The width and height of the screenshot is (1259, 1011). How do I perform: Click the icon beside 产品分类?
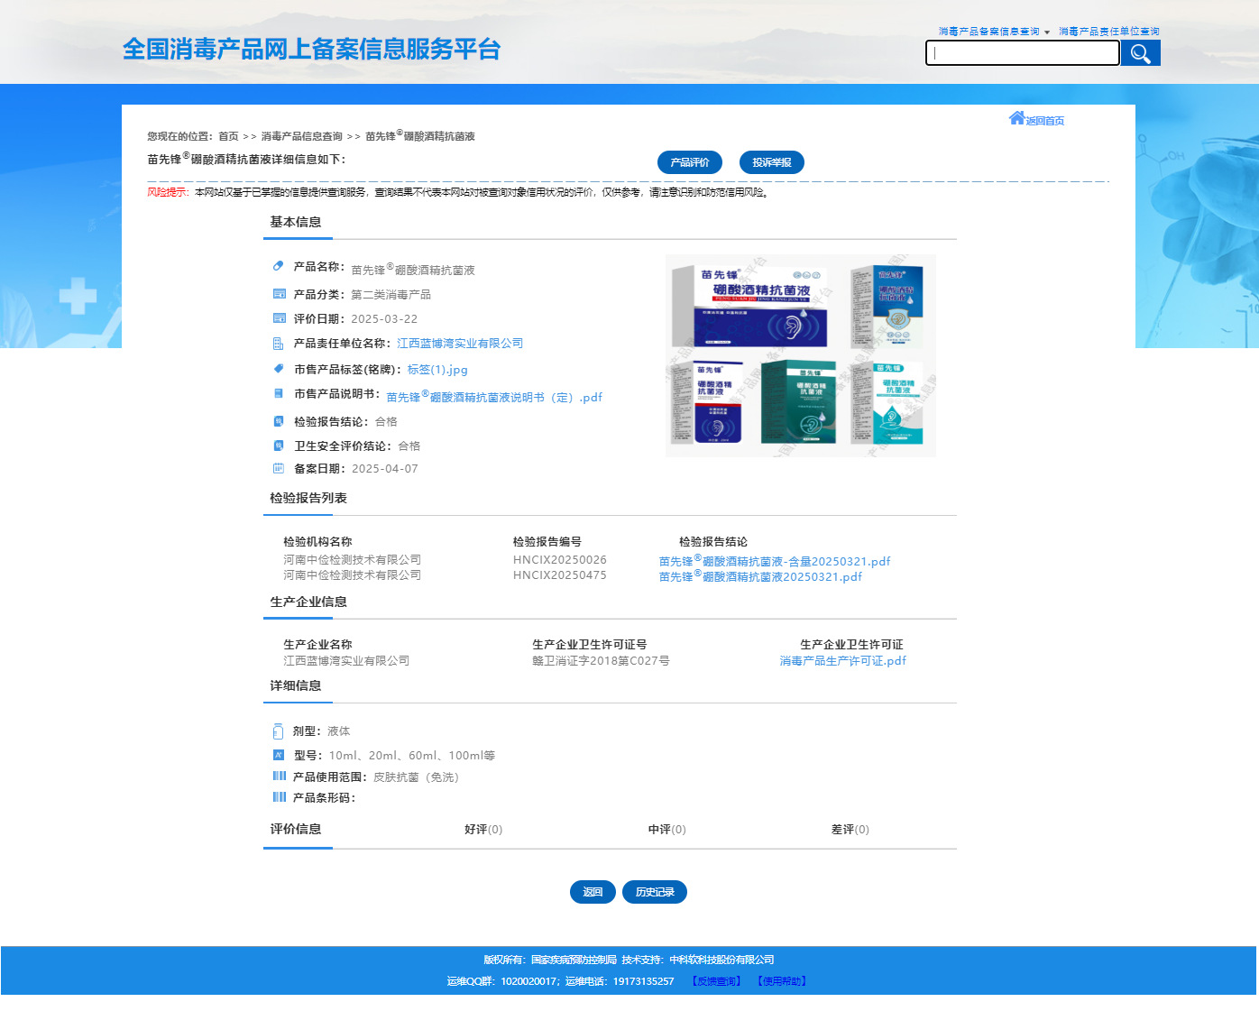pos(279,294)
